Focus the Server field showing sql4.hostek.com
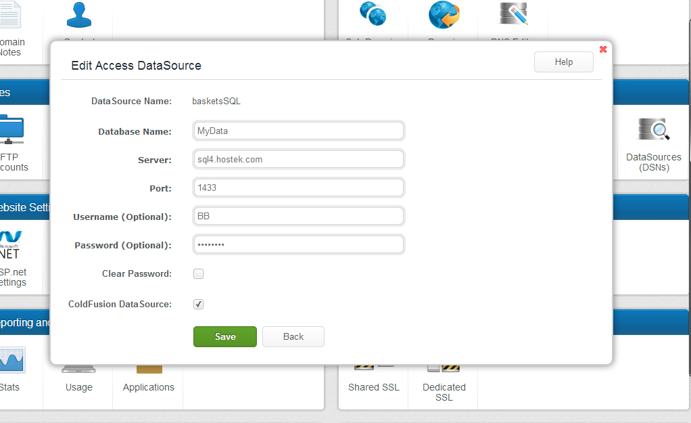The width and height of the screenshot is (691, 423). [298, 159]
